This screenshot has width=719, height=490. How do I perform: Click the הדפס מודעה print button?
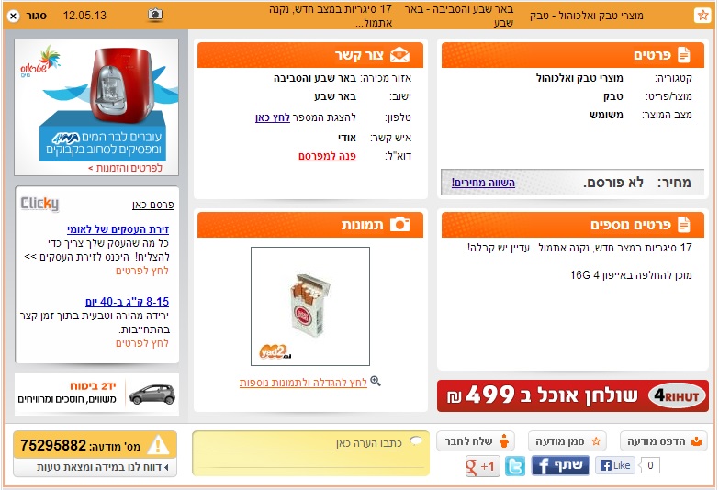pyautogui.click(x=663, y=441)
